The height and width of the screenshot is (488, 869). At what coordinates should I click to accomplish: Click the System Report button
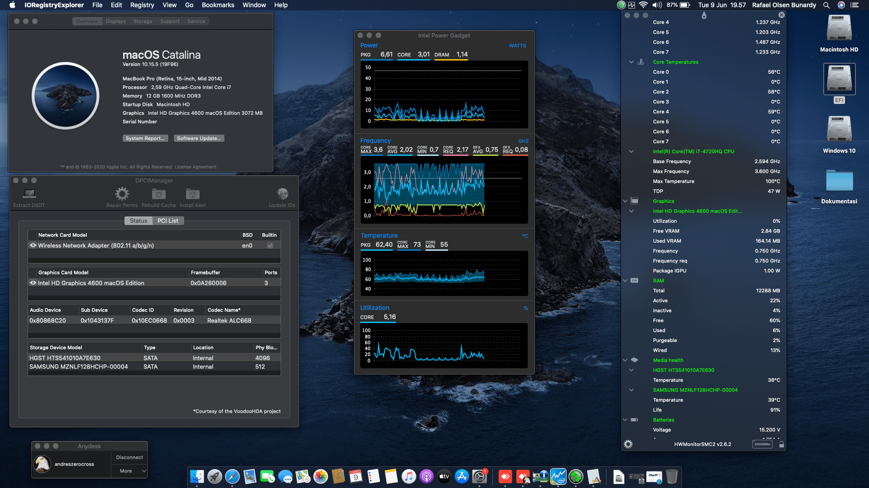[145, 138]
